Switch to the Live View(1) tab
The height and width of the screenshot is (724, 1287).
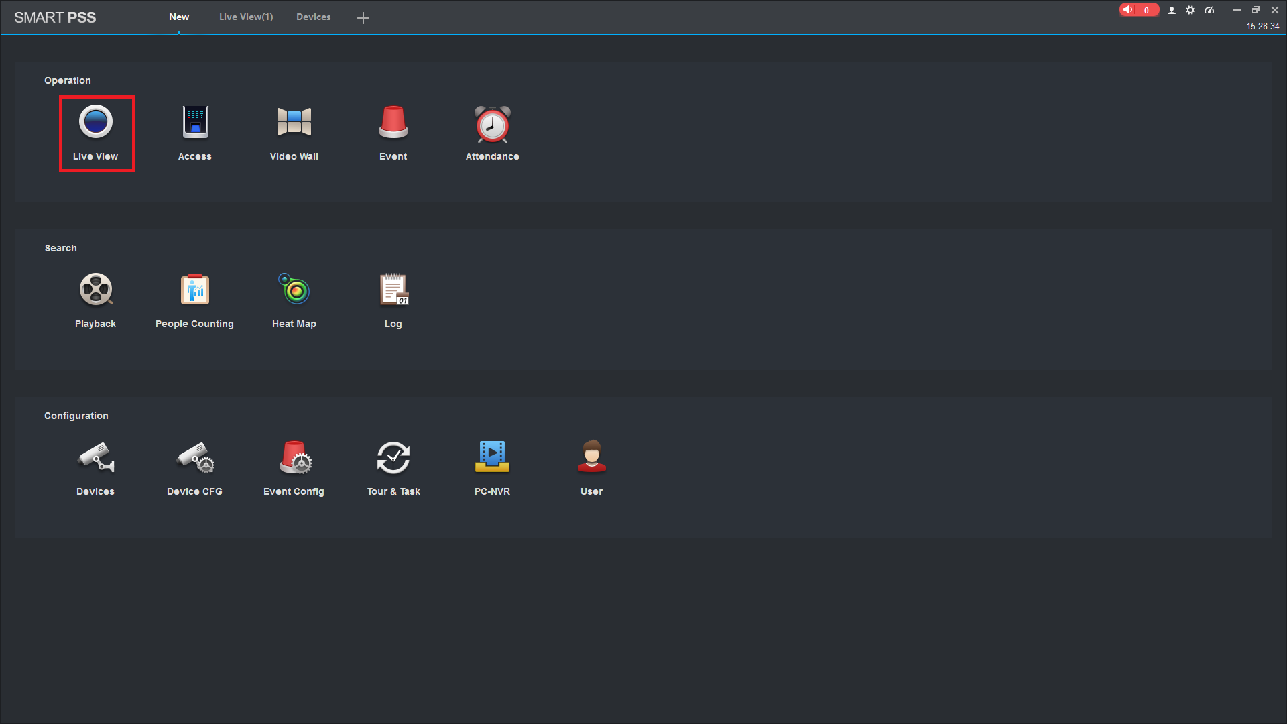[246, 17]
